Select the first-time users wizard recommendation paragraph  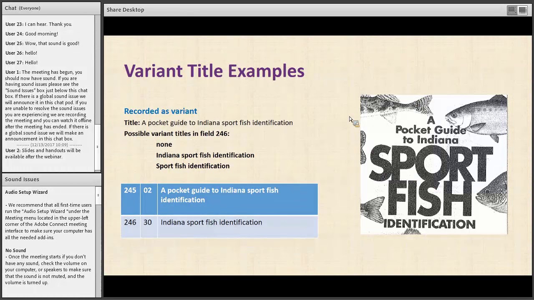[48, 221]
